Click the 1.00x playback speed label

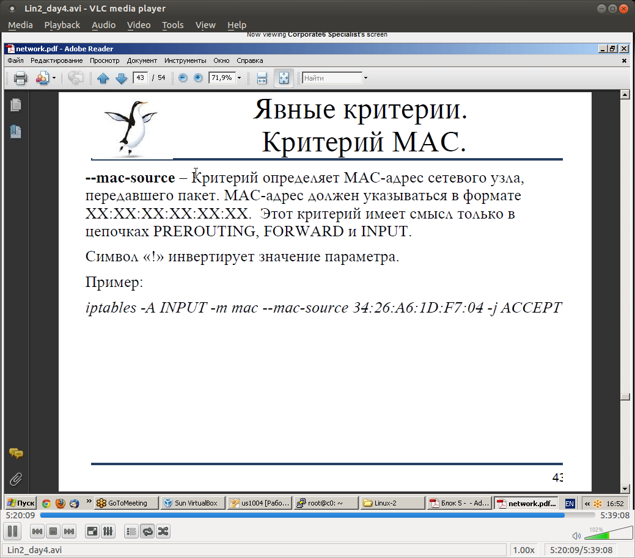523,549
